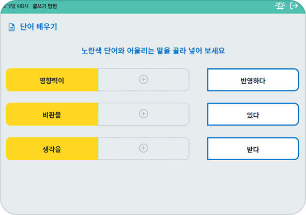Click the yellow 생각을 word block
This screenshot has width=306, height=215.
(52, 148)
